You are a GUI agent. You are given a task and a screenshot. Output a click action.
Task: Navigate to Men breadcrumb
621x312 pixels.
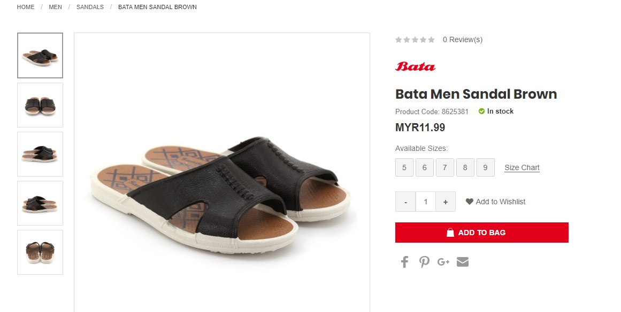[x=55, y=7]
